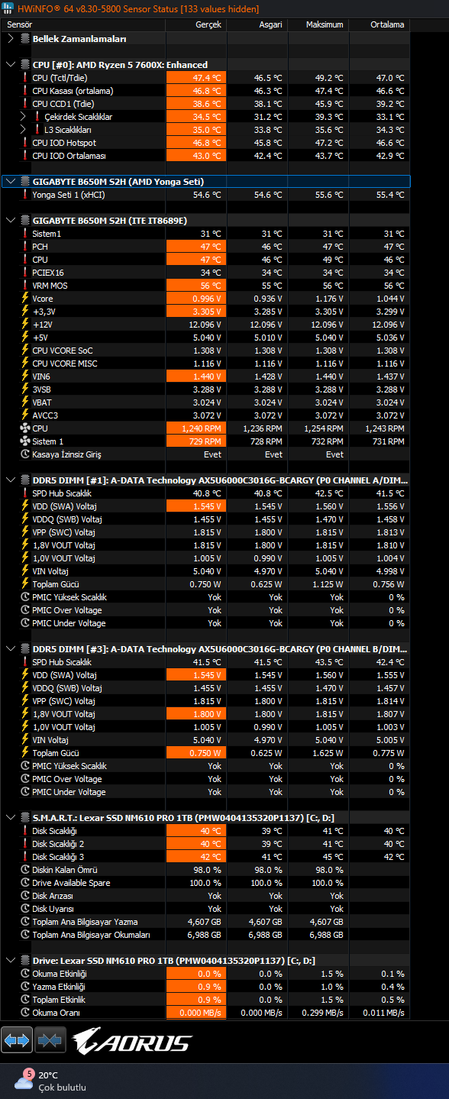The width and height of the screenshot is (449, 1099).
Task: Click thermometer icon of CPU IOD Hotspot
Action: click(x=24, y=143)
